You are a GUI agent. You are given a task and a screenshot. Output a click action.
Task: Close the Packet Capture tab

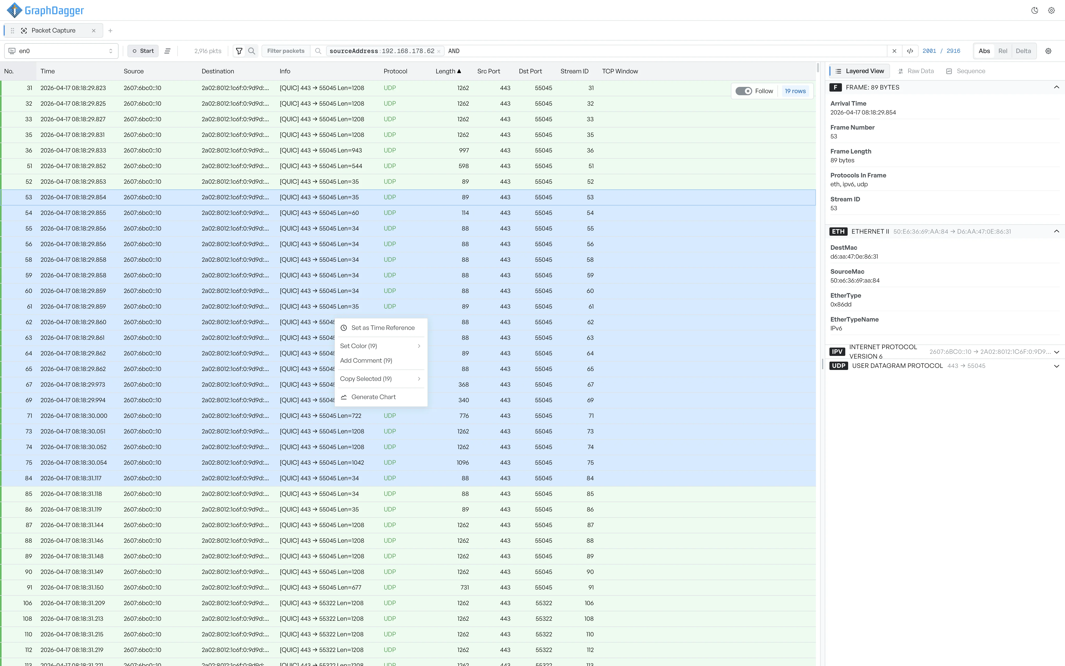(93, 30)
